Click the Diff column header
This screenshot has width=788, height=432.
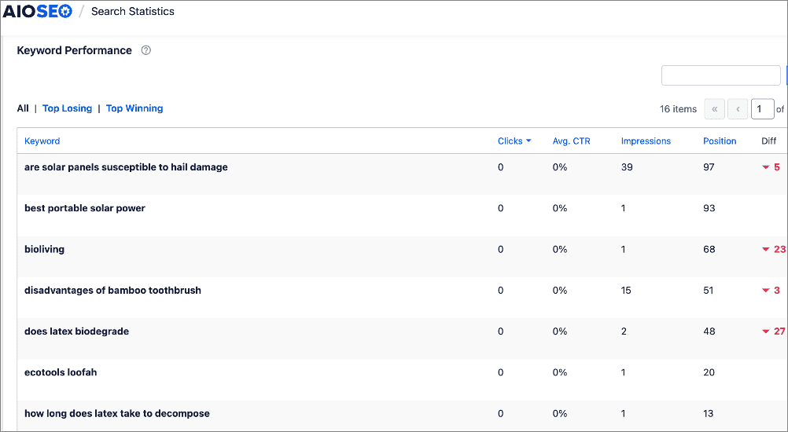click(768, 141)
